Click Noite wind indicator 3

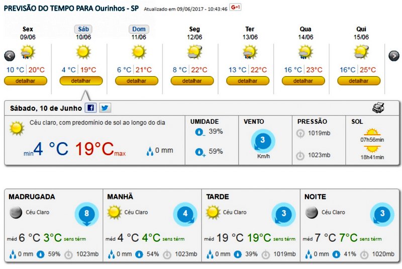click(382, 214)
